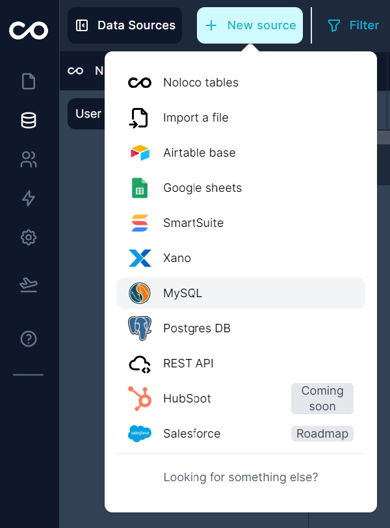390x528 pixels.
Task: Collapse the Data Sources panel
Action: [x=82, y=25]
